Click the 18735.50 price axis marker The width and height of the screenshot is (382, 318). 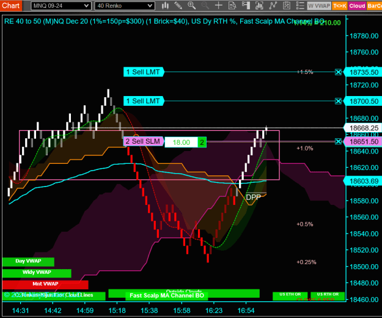tap(363, 72)
